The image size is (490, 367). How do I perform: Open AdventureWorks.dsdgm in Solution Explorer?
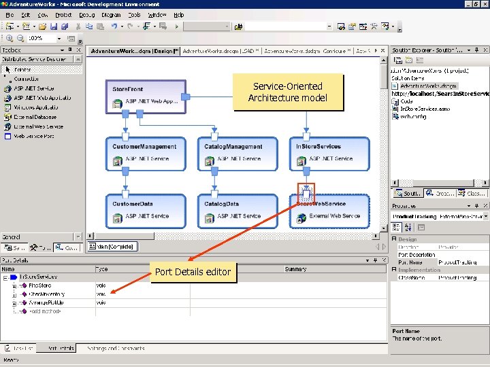pyautogui.click(x=428, y=86)
